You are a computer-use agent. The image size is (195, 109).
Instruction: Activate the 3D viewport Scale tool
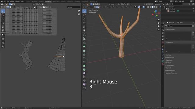(84, 27)
